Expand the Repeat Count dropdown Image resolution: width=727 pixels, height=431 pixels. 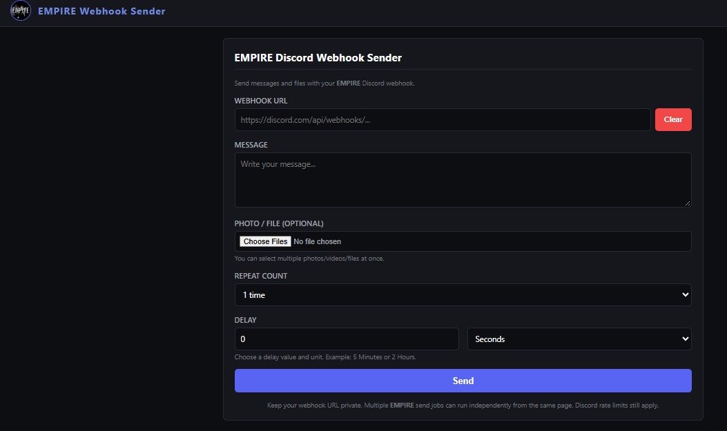[x=463, y=295]
